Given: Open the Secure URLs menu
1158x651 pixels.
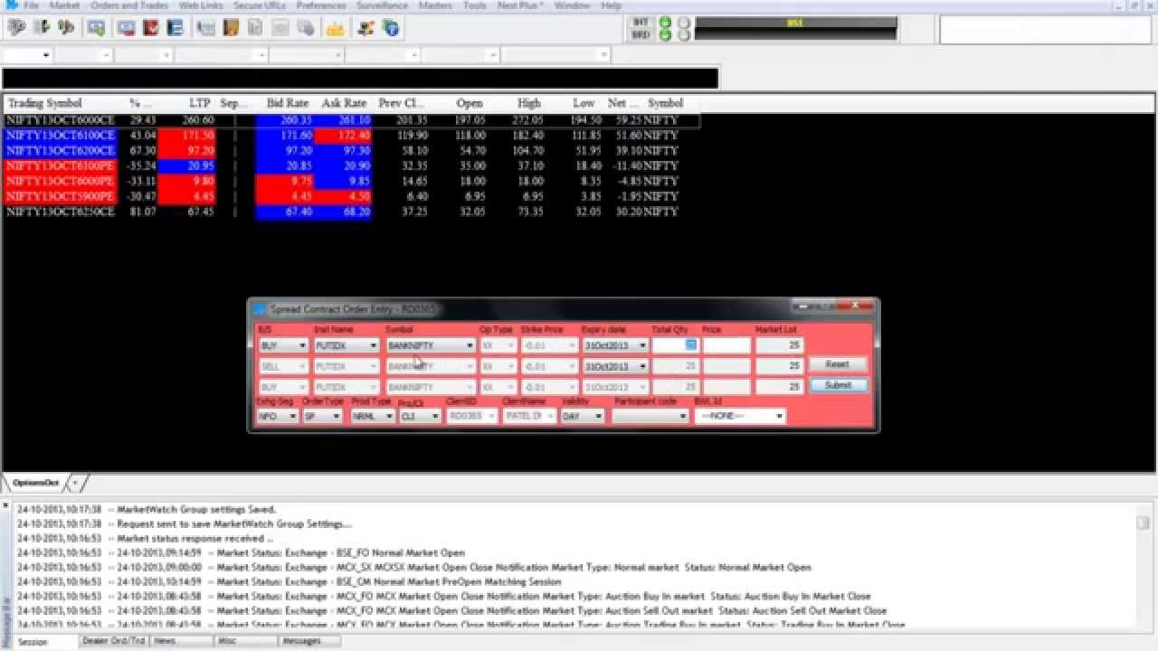Looking at the screenshot, I should [260, 5].
